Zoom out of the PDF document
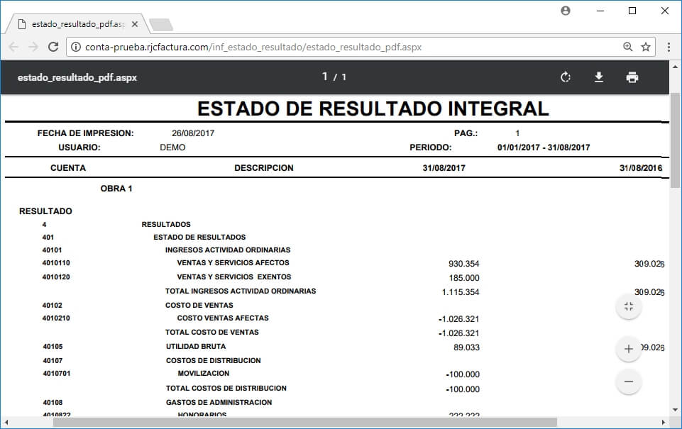This screenshot has height=429, width=682. pyautogui.click(x=627, y=381)
